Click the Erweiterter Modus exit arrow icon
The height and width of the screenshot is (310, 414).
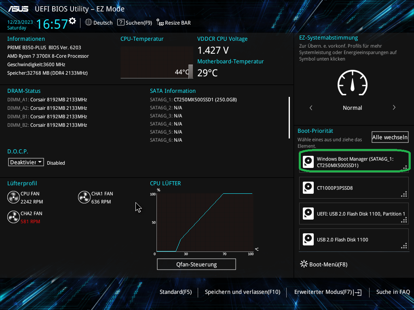click(x=358, y=292)
